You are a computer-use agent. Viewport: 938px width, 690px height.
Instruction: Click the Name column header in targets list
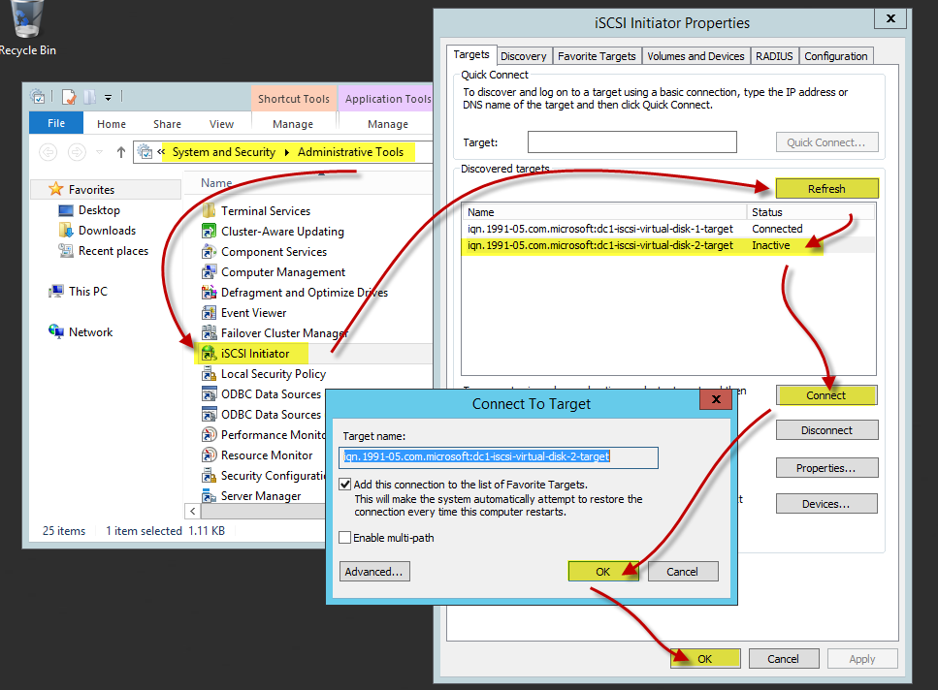604,212
